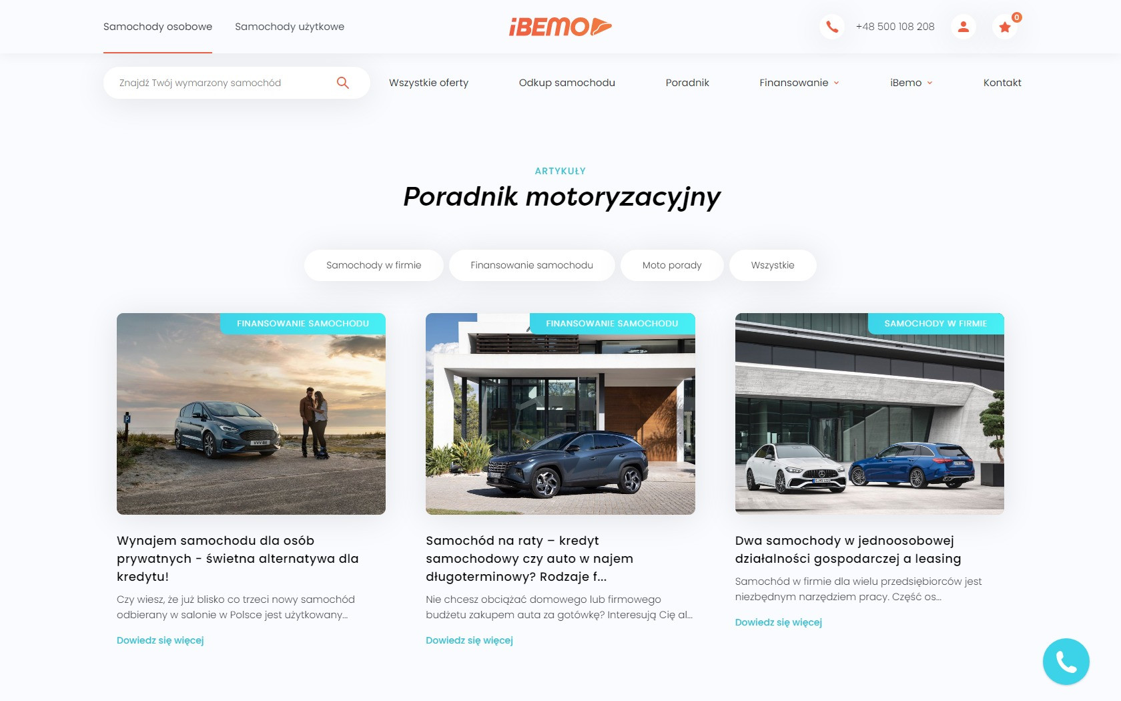Viewport: 1121px width, 701px height.
Task: Select the Moto porady filter
Action: click(x=672, y=265)
